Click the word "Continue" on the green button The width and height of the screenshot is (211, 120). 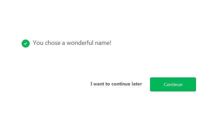173,84
